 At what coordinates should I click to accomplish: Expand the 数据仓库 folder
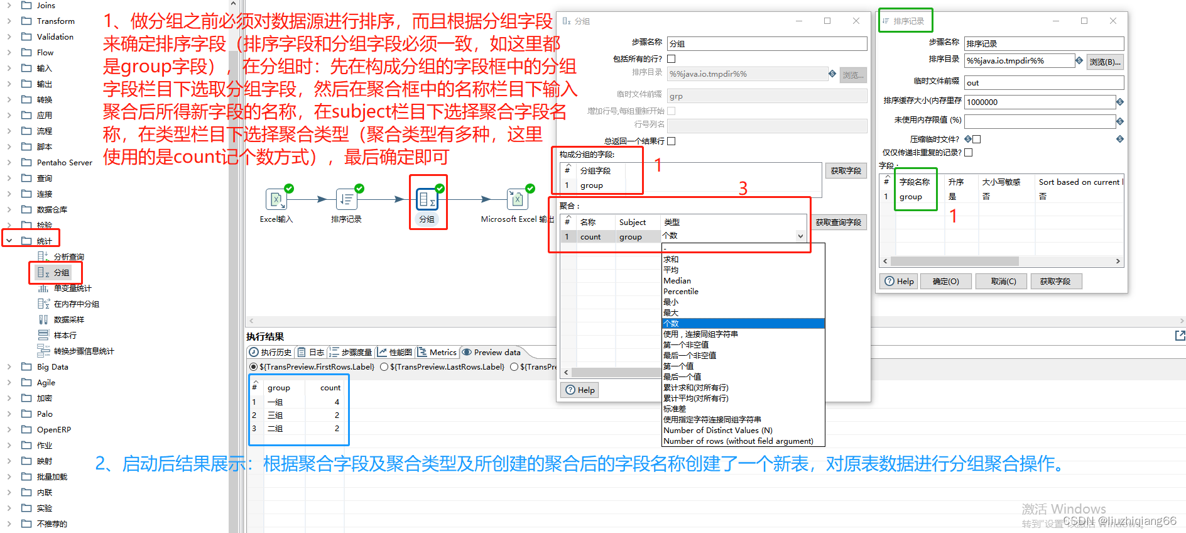(9, 209)
